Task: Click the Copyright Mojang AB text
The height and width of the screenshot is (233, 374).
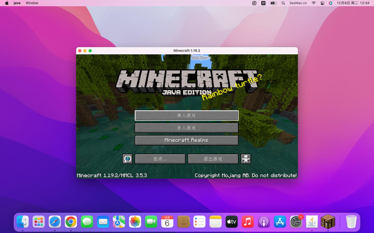Action: coord(246,175)
